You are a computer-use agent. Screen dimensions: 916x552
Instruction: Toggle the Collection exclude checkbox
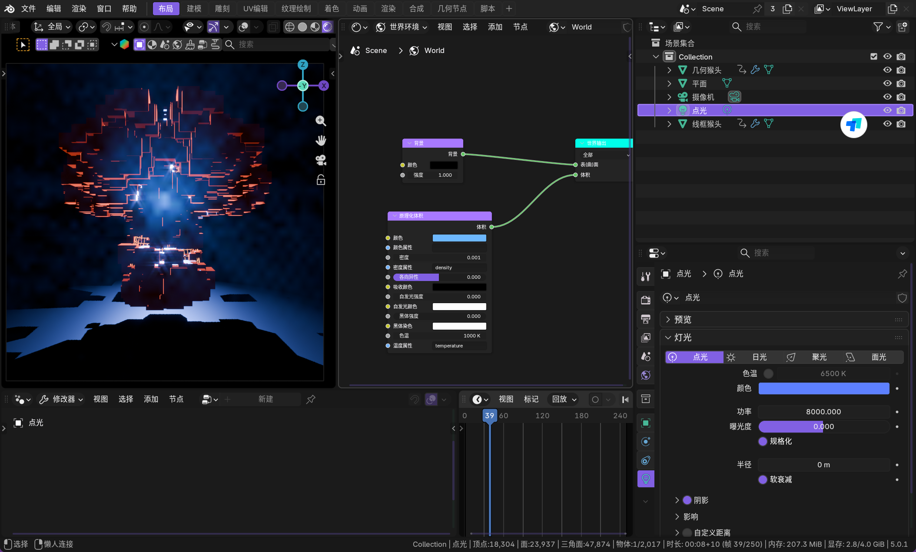click(874, 56)
